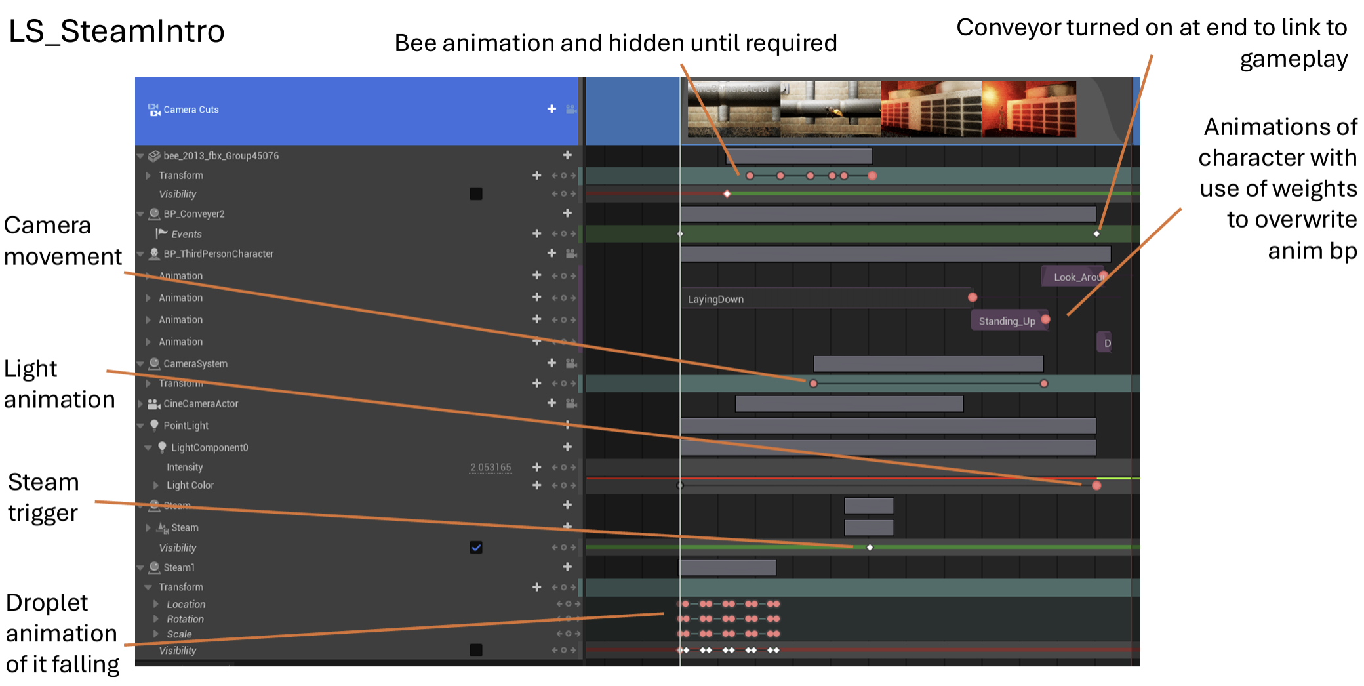This screenshot has width=1364, height=686.
Task: Select the CameraSystem track row
Action: pos(195,363)
